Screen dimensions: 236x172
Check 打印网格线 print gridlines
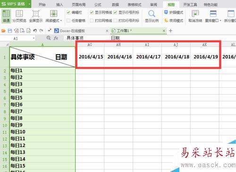pyautogui.click(x=92, y=20)
